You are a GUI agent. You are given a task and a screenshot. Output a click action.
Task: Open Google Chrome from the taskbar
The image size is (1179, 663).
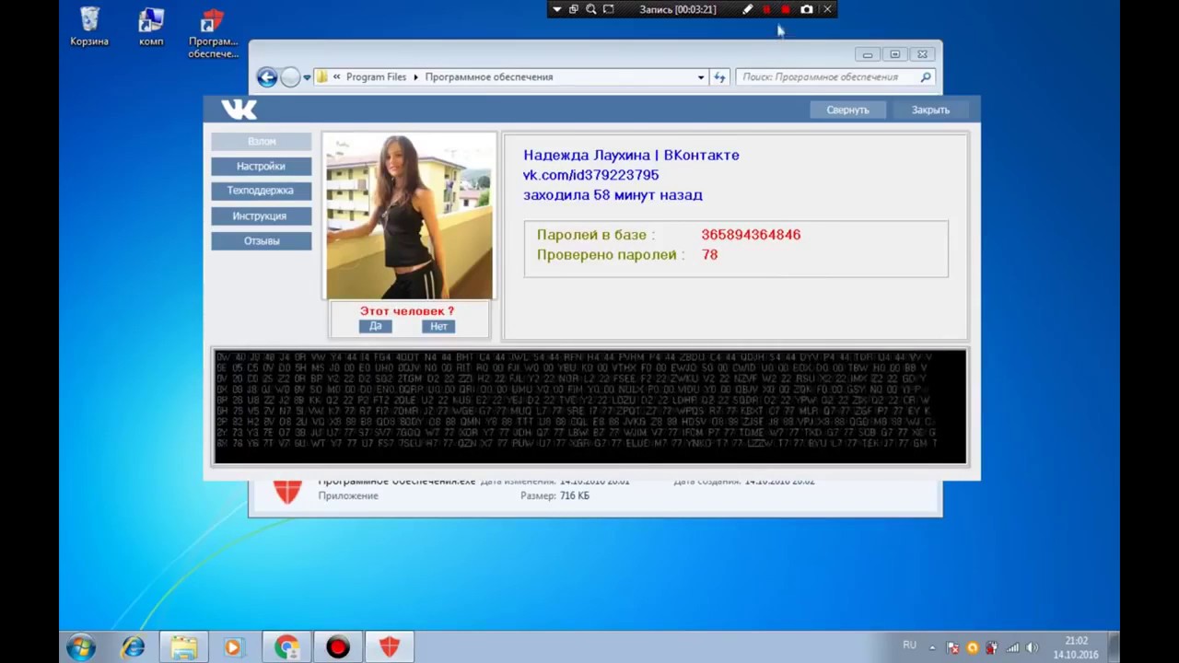[286, 648]
